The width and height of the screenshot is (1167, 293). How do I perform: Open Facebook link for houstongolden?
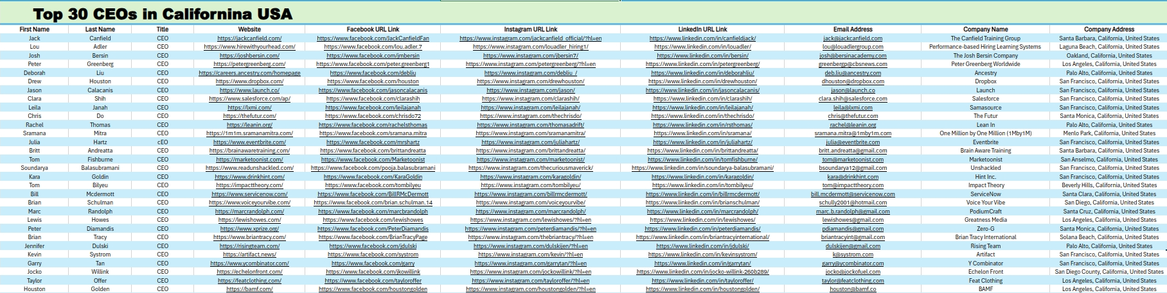point(373,289)
